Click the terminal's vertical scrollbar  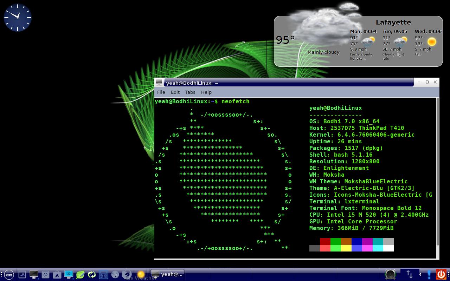point(437,172)
